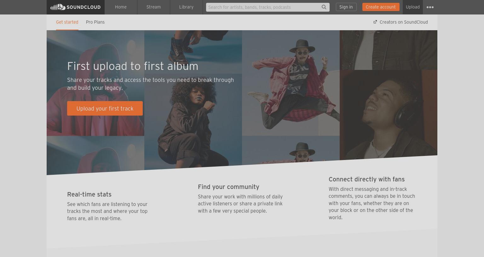Viewport: 484px width, 257px height.
Task: Open the Library nav item
Action: [x=186, y=7]
